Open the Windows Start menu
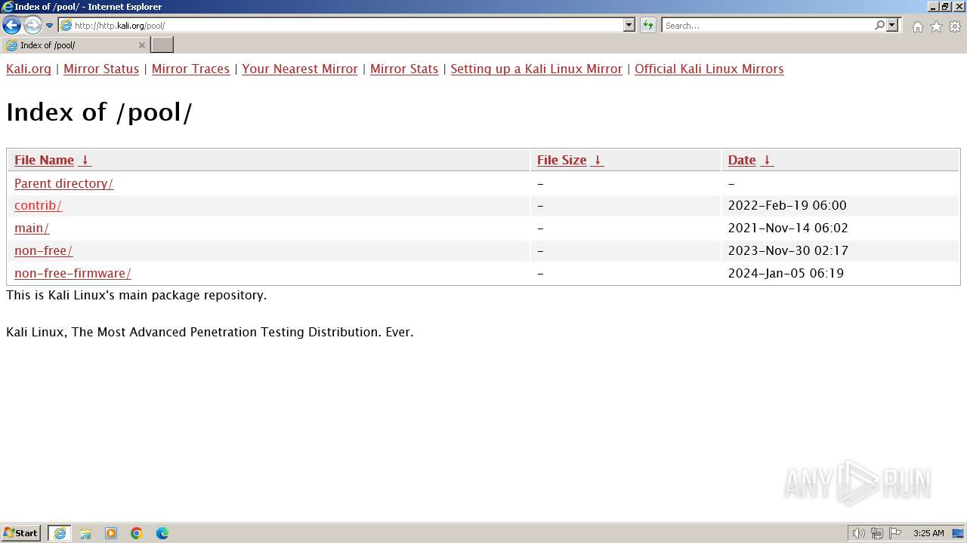Screen dimensions: 967x543 (21, 533)
